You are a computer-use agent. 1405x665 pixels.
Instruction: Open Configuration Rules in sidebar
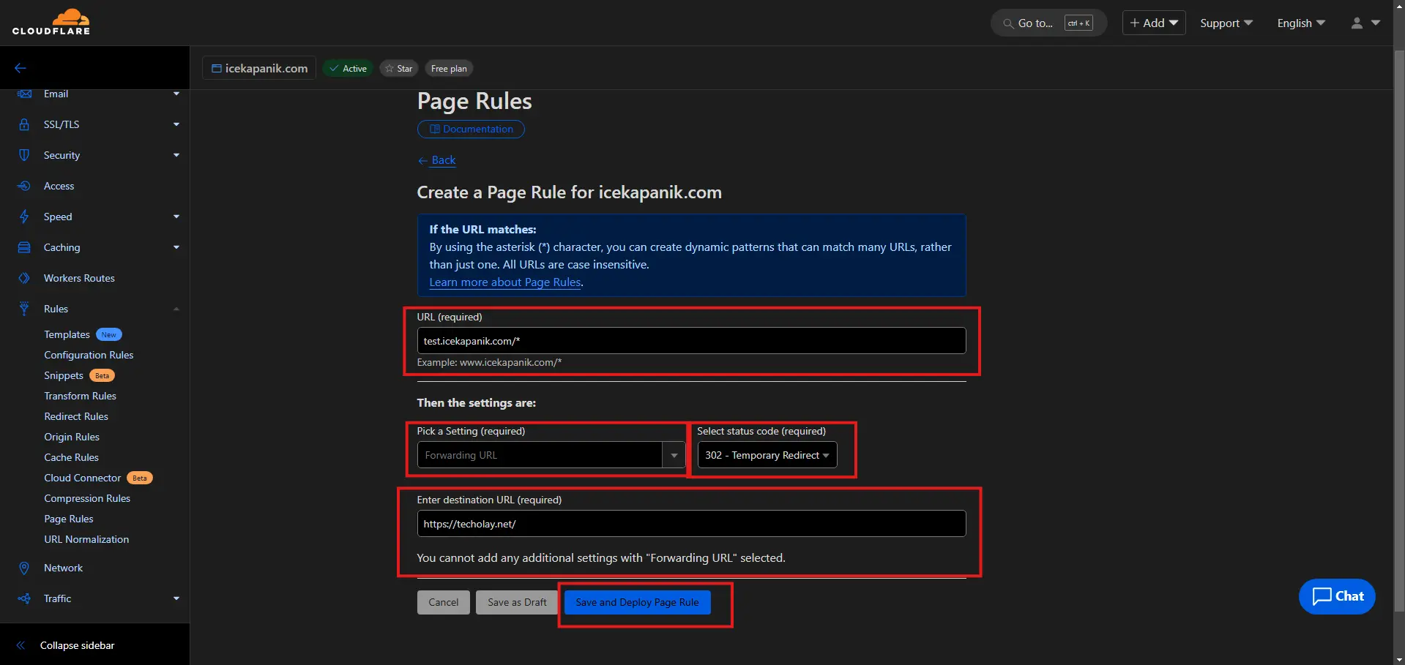click(x=89, y=355)
